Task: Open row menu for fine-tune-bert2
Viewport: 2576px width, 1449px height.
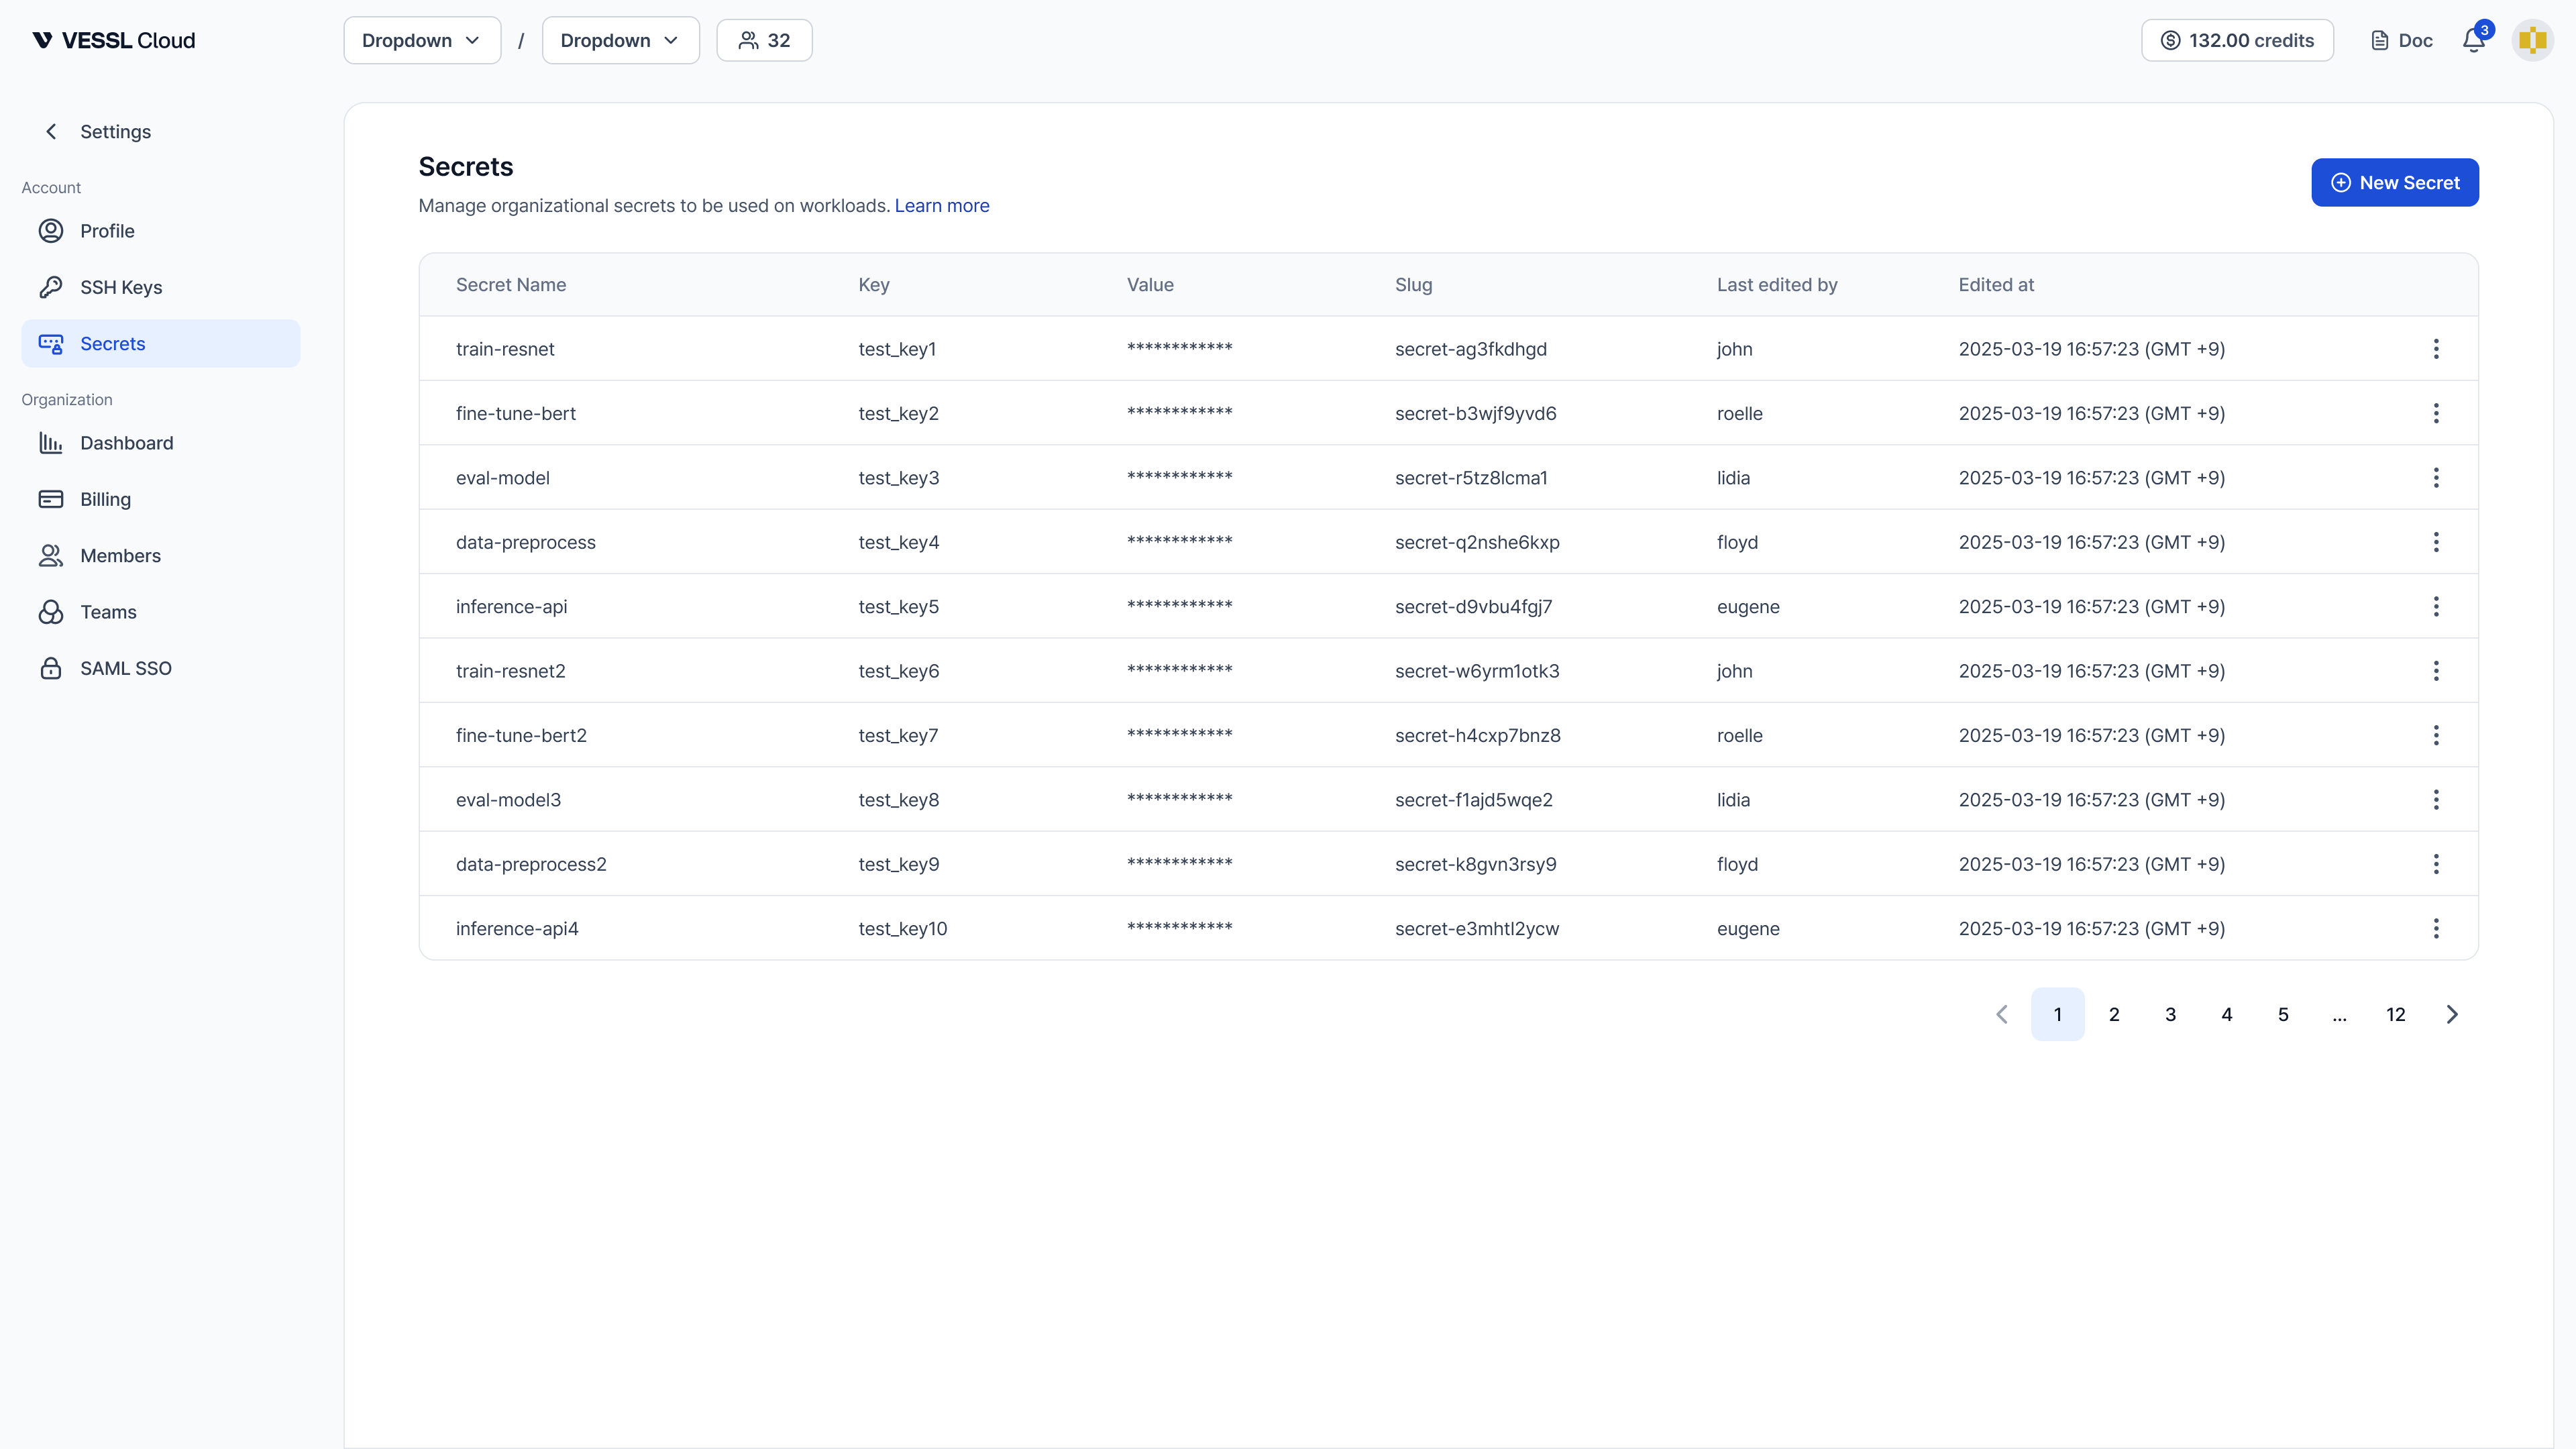Action: tap(2436, 735)
